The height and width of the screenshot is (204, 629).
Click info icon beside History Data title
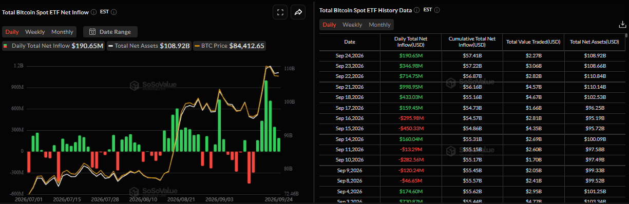[x=417, y=10]
